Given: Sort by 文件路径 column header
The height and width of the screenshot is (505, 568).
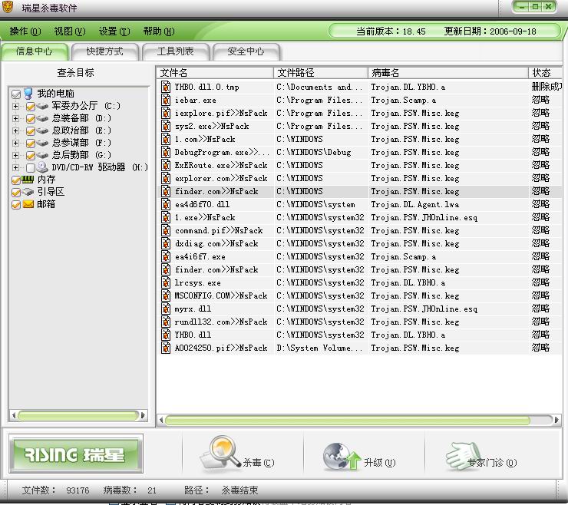Looking at the screenshot, I should [x=321, y=72].
